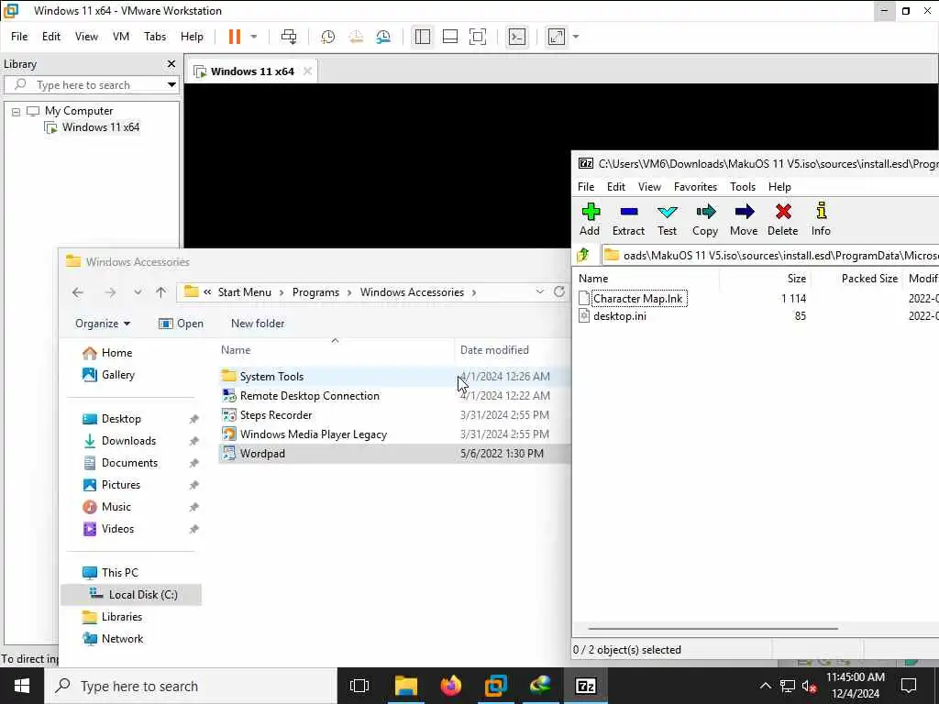Screen dimensions: 939x704
Task: Open Explorer recent locations dropdown
Action: (138, 292)
